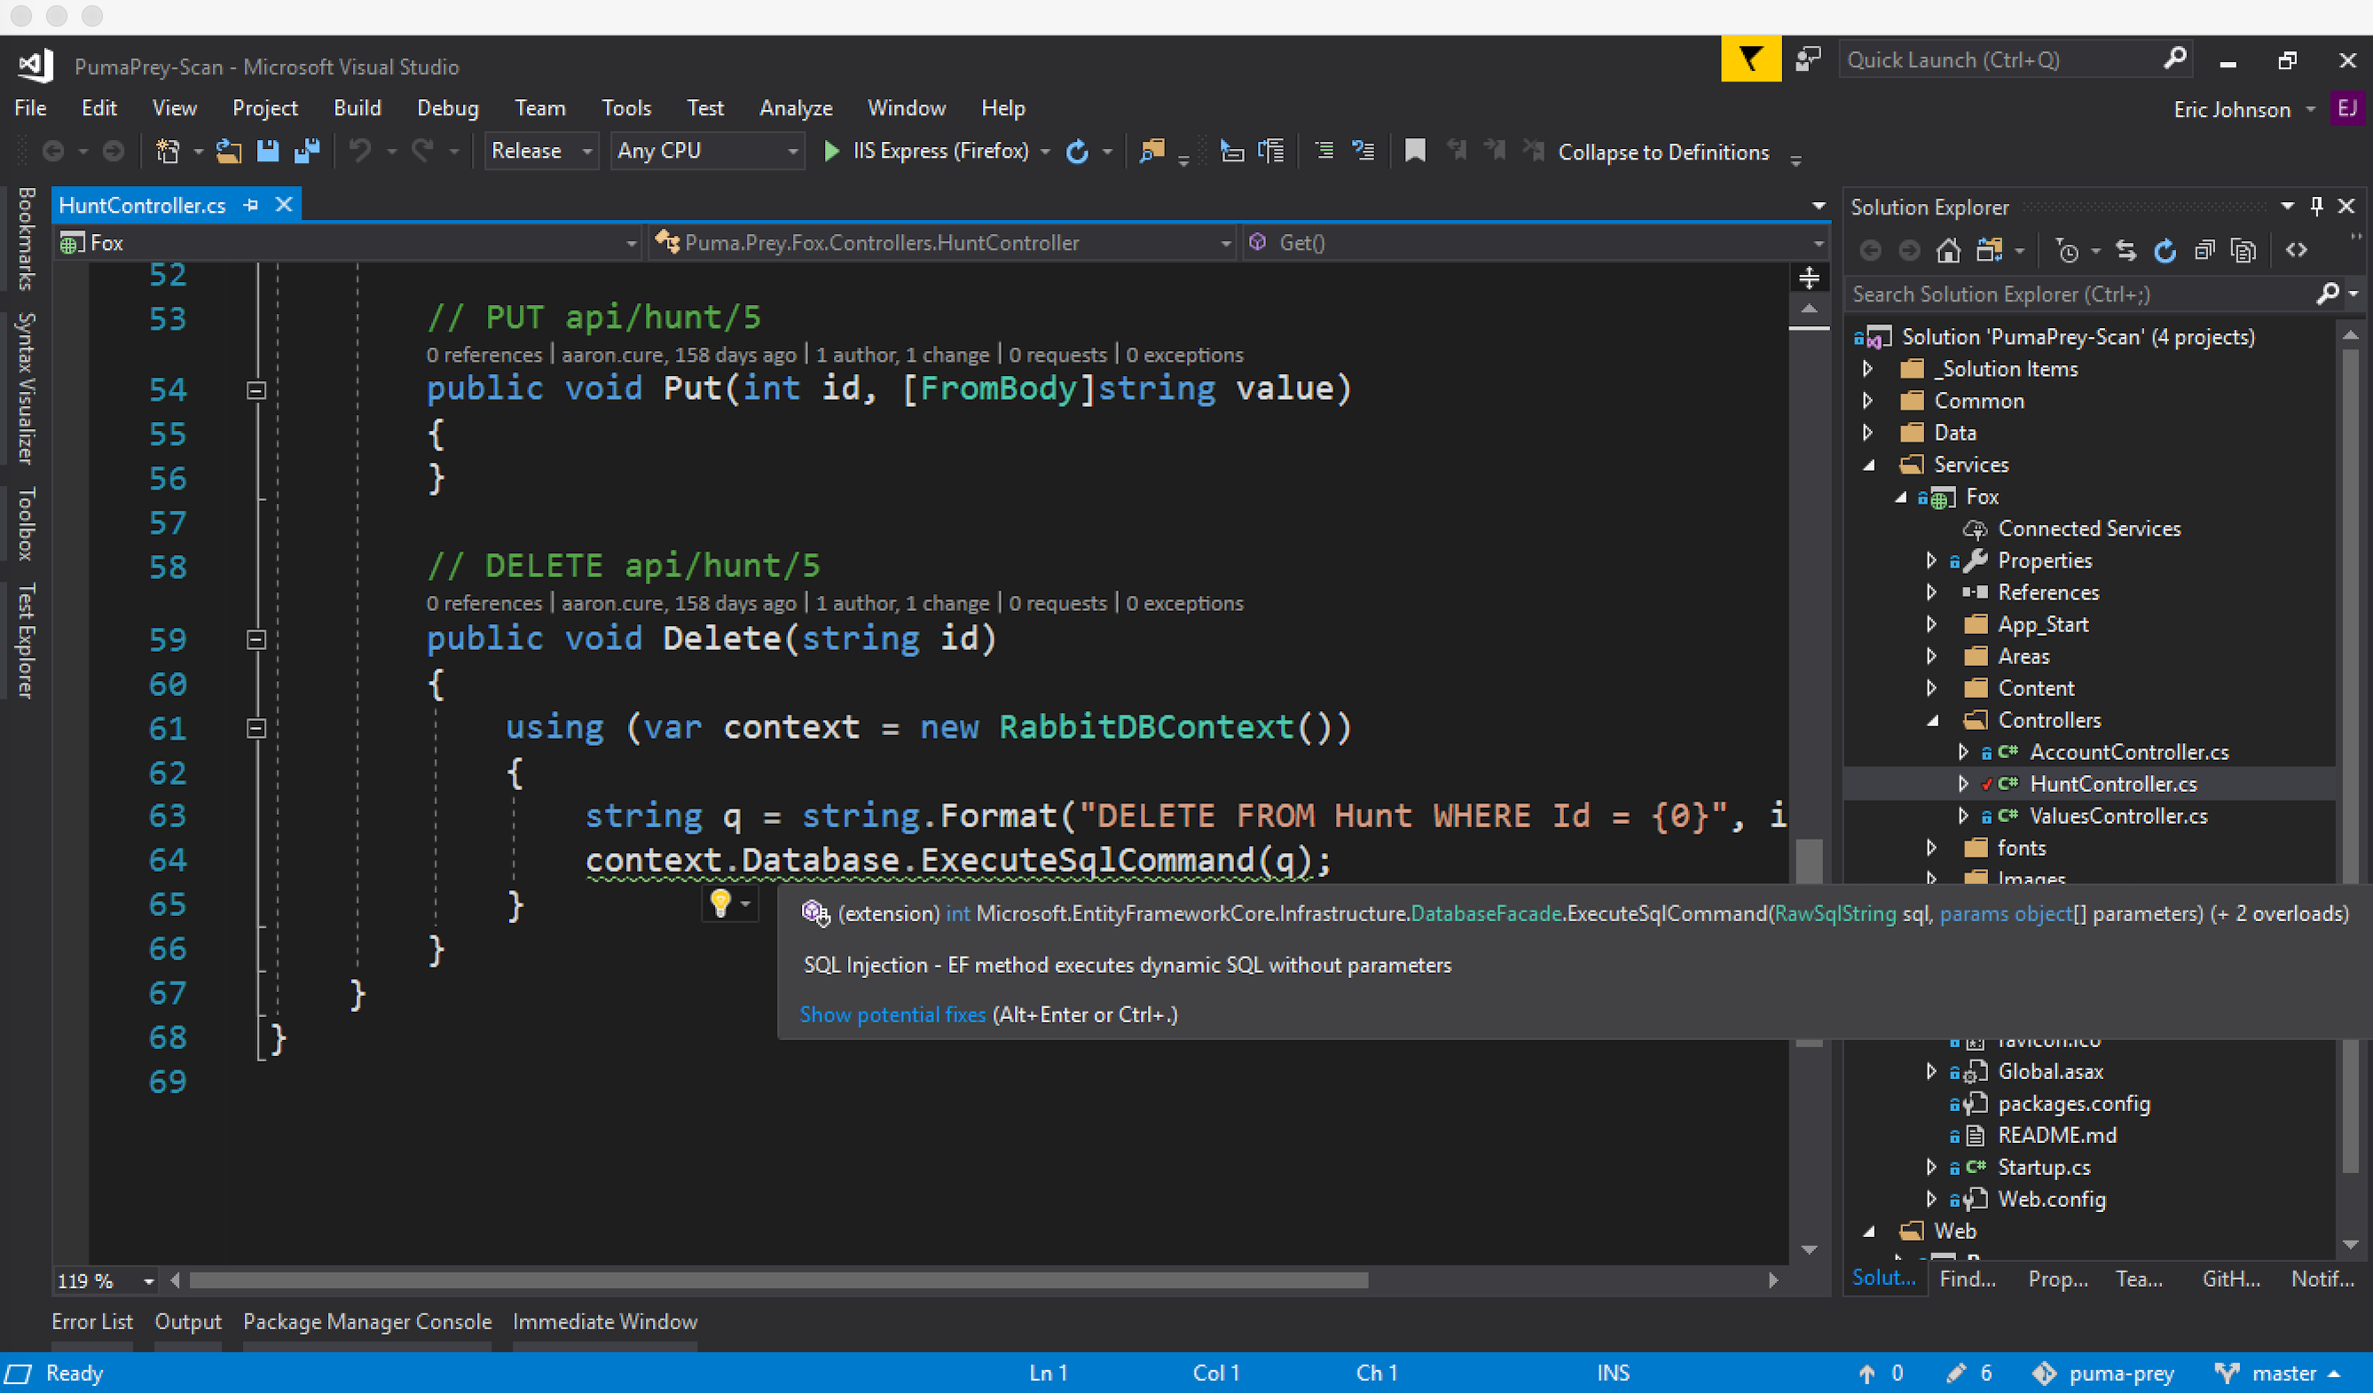Open the Any CPU platform dropdown

click(706, 151)
